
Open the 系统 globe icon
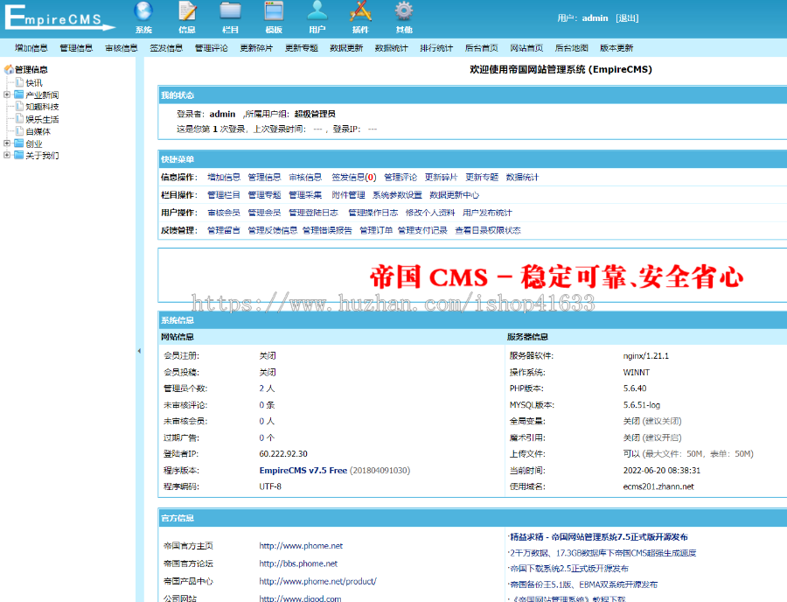[143, 11]
